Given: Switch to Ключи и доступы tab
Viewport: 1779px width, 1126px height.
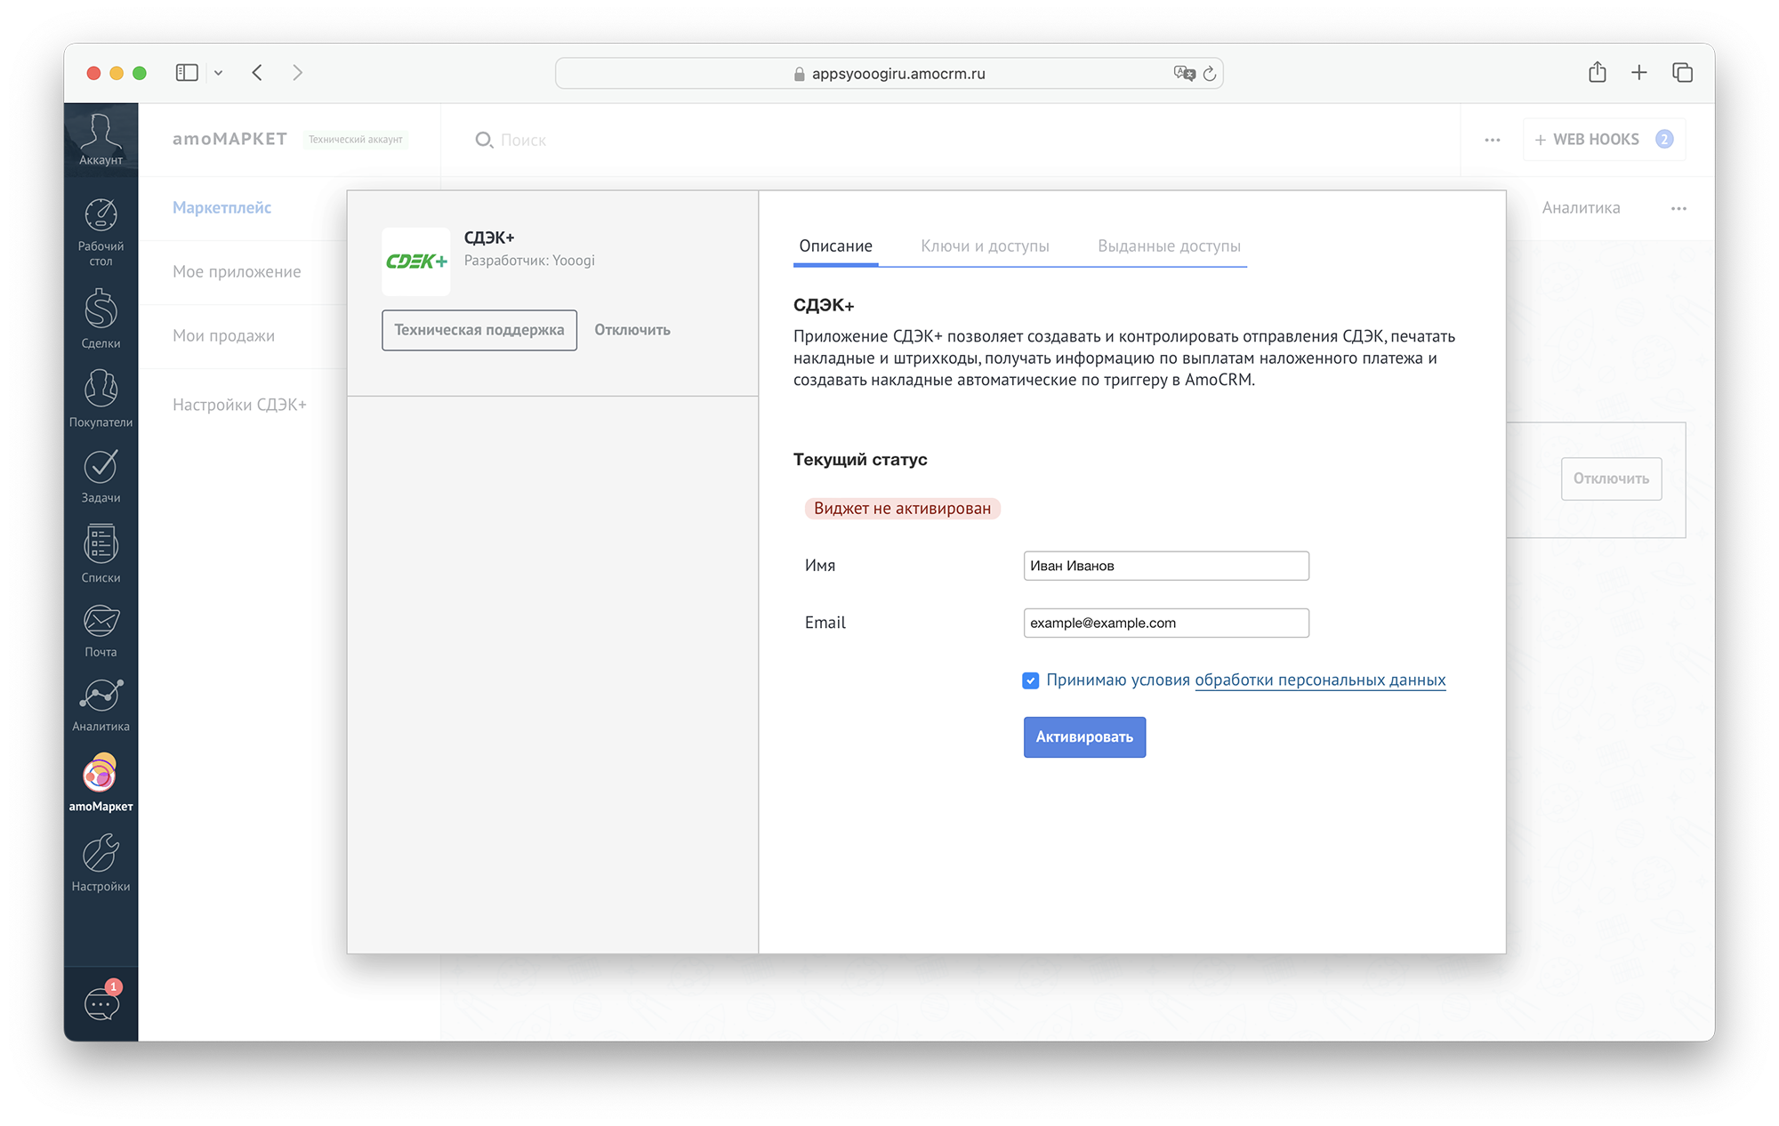Looking at the screenshot, I should point(985,246).
